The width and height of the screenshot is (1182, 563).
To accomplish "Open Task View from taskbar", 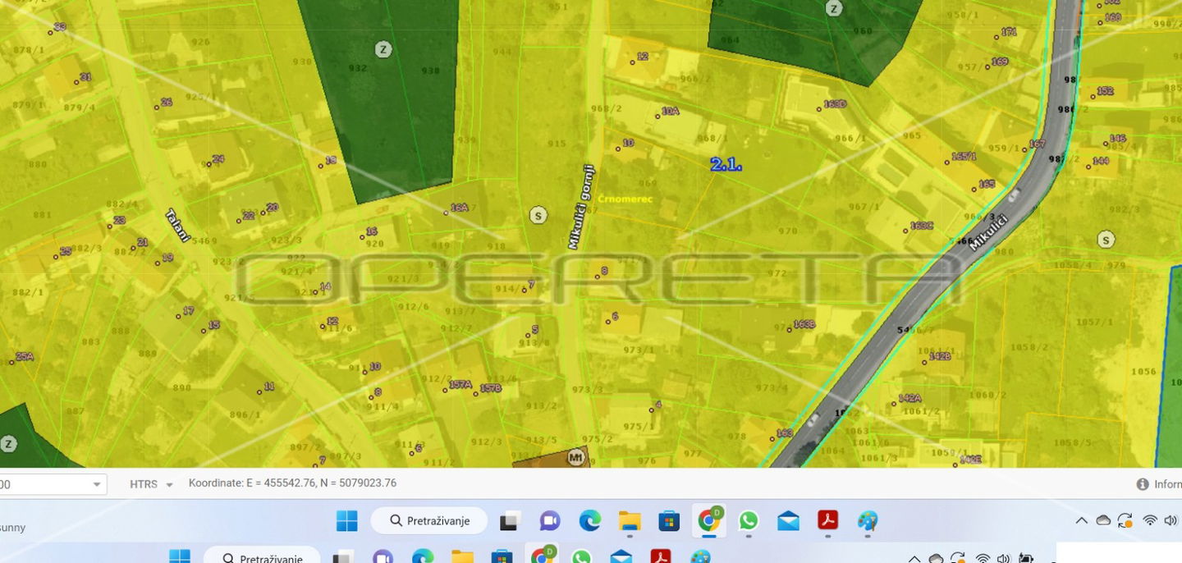I will pyautogui.click(x=510, y=521).
